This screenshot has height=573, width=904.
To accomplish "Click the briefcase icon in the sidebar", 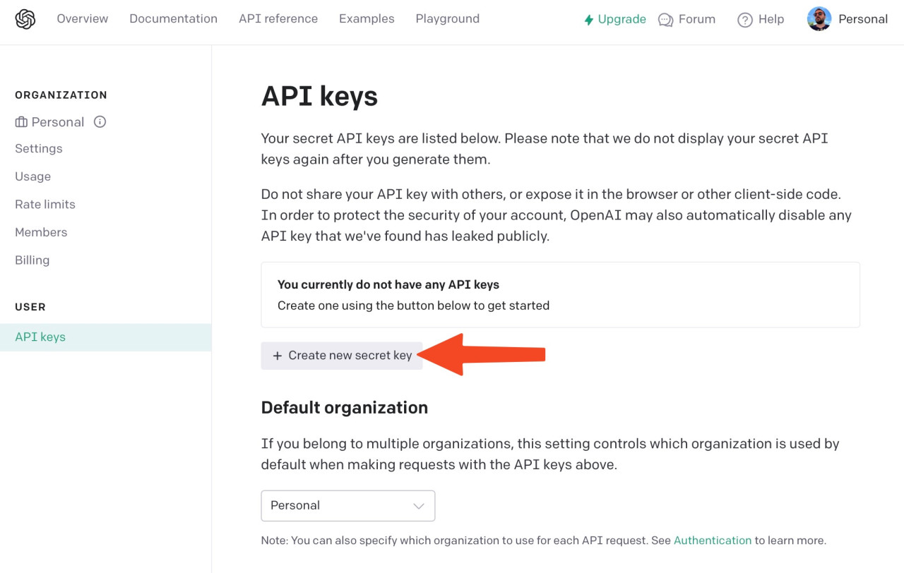I will tap(21, 122).
